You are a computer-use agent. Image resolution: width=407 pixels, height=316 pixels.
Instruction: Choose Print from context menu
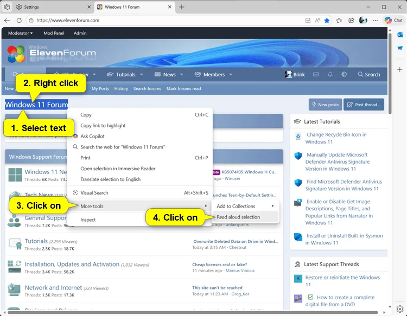tap(140, 158)
